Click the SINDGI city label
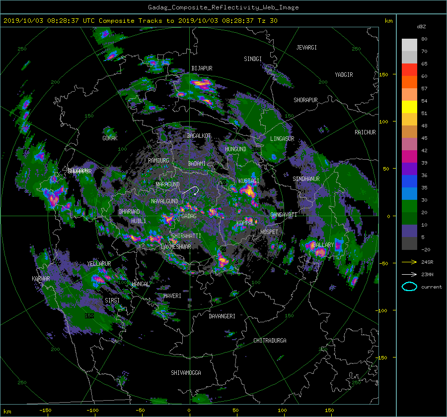 (253, 59)
